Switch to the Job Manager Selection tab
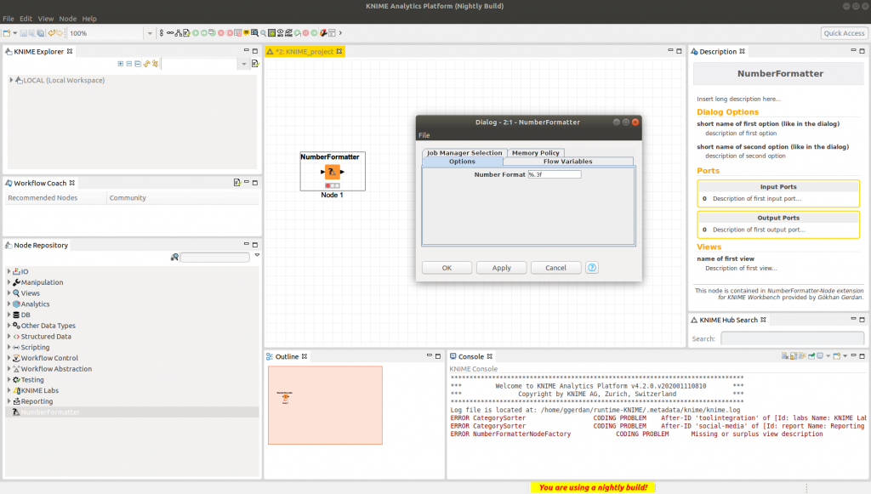This screenshot has width=871, height=494. 464,153
